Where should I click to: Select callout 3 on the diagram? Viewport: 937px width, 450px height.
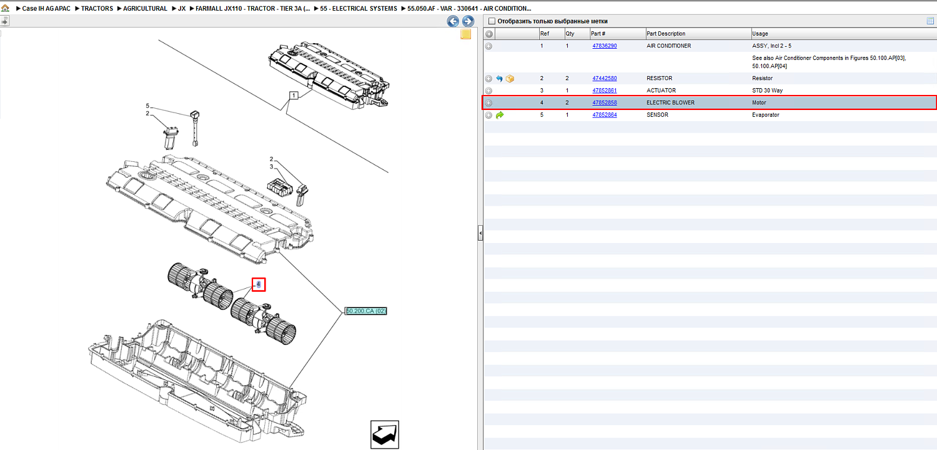click(x=272, y=167)
